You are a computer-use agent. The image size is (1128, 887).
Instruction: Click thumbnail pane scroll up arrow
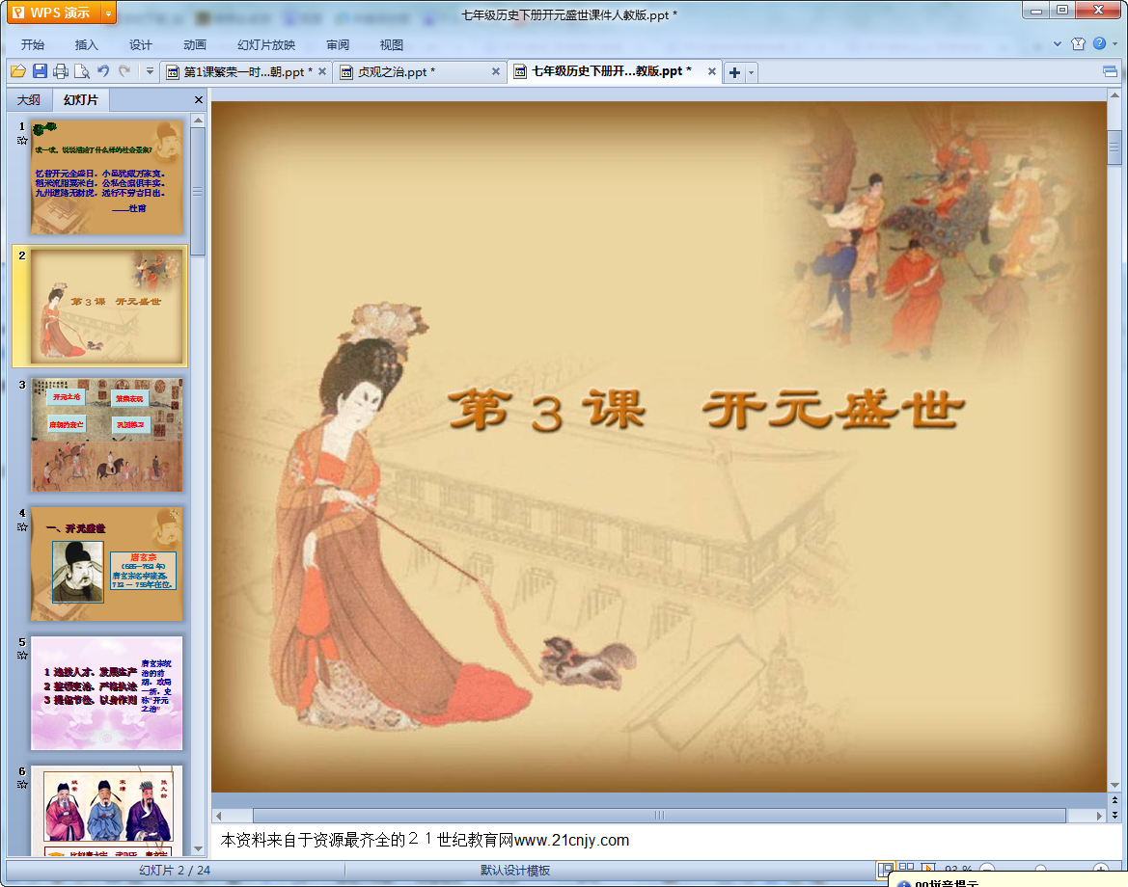pos(198,121)
